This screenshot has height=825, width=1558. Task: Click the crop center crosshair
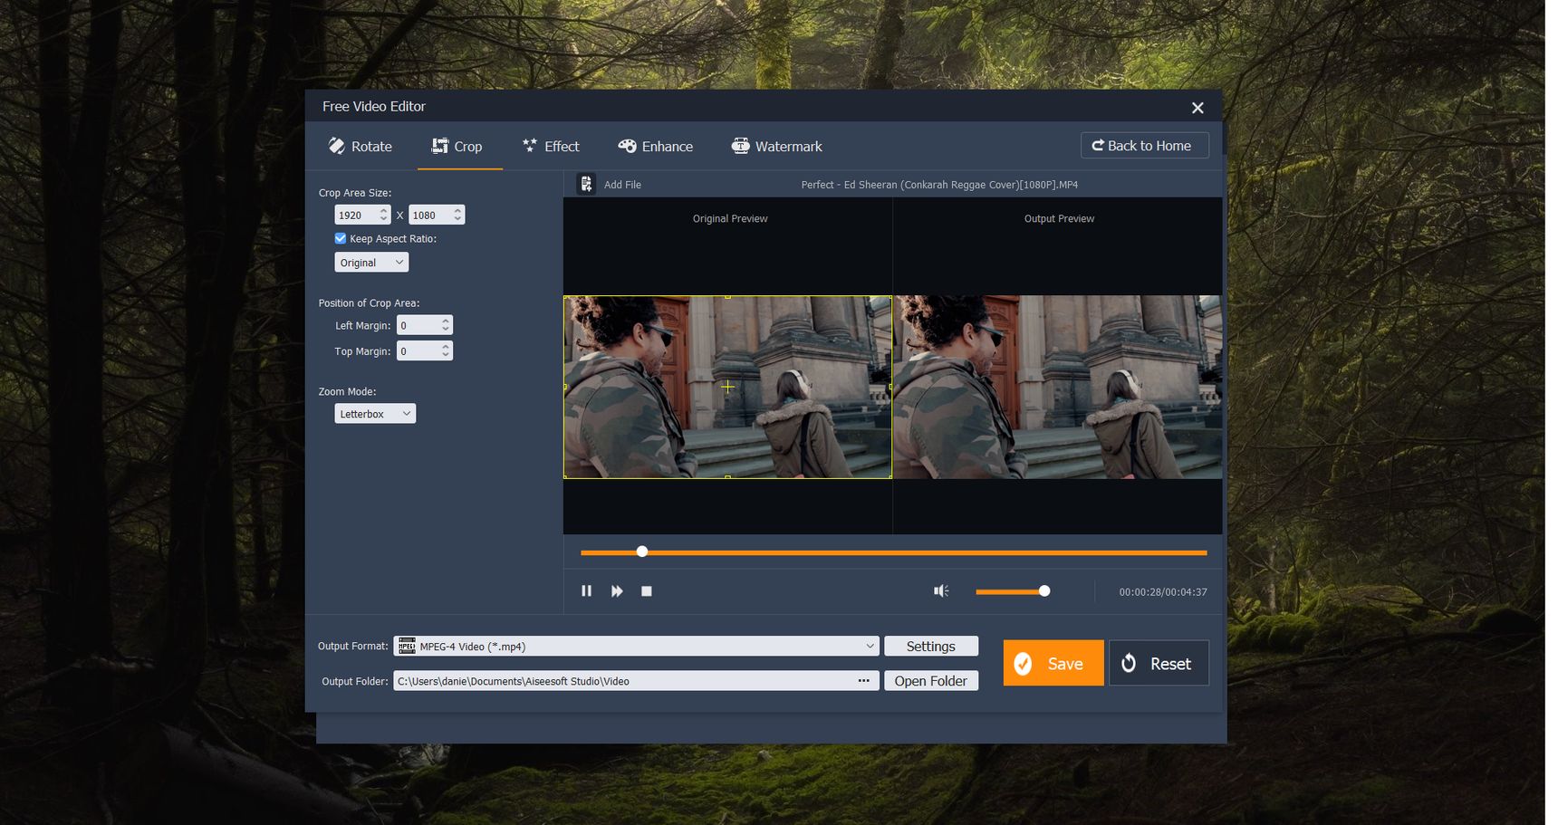coord(727,387)
